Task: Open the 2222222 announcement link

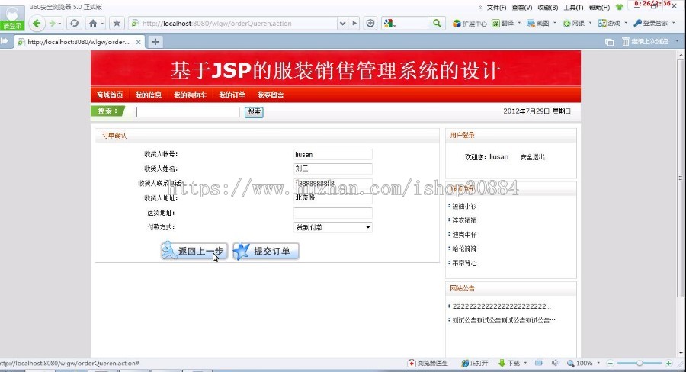Action: tap(502, 306)
